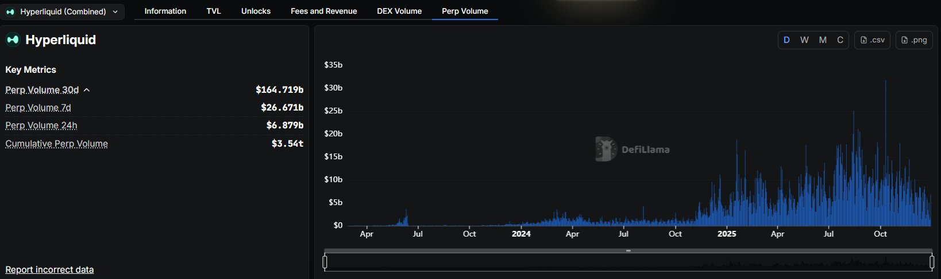Click the right handle of range slider
This screenshot has width=941, height=279.
[931, 262]
